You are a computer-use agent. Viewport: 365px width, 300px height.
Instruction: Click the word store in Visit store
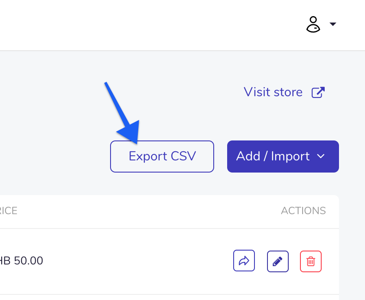(x=288, y=92)
